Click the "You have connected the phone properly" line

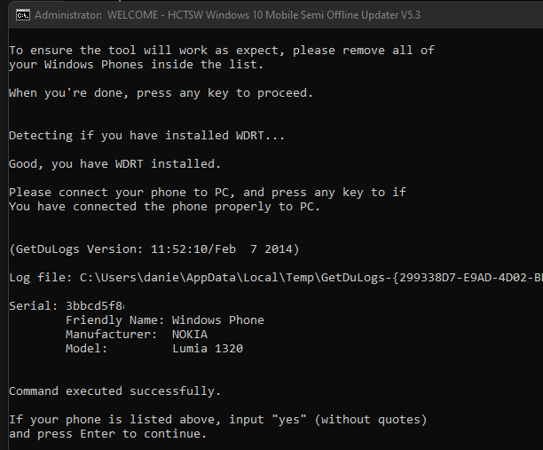165,207
